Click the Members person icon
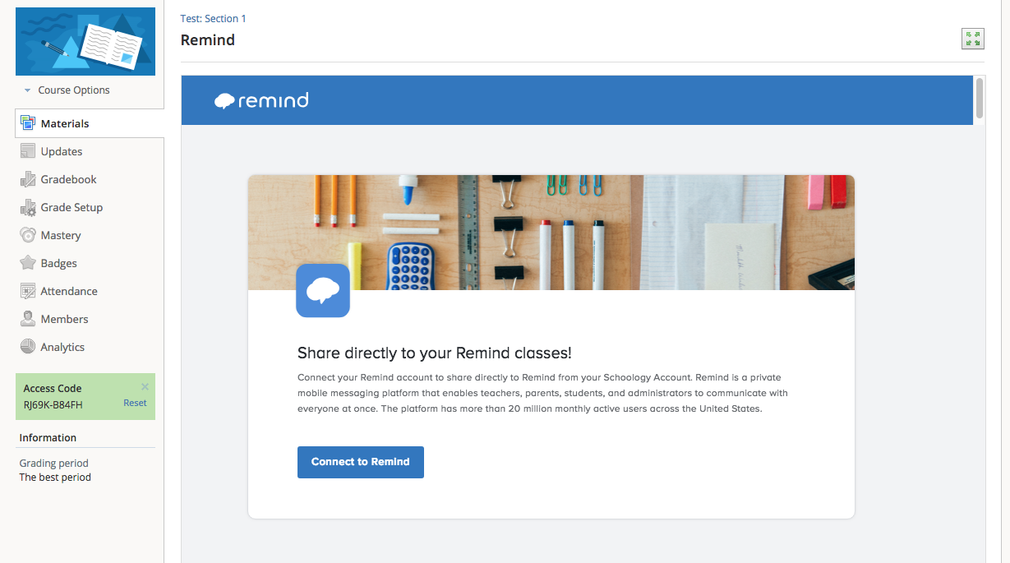 28,319
